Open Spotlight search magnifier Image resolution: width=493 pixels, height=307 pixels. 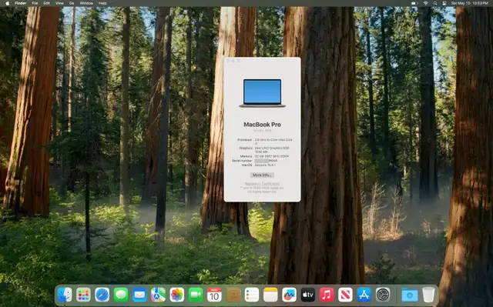[x=435, y=3]
